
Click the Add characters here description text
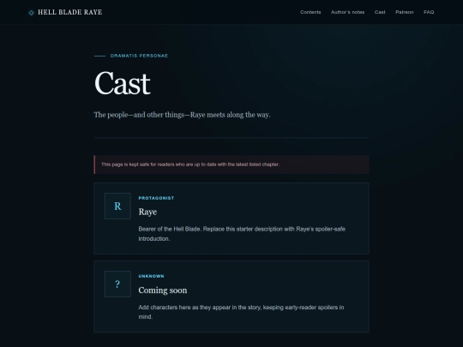coord(241,312)
